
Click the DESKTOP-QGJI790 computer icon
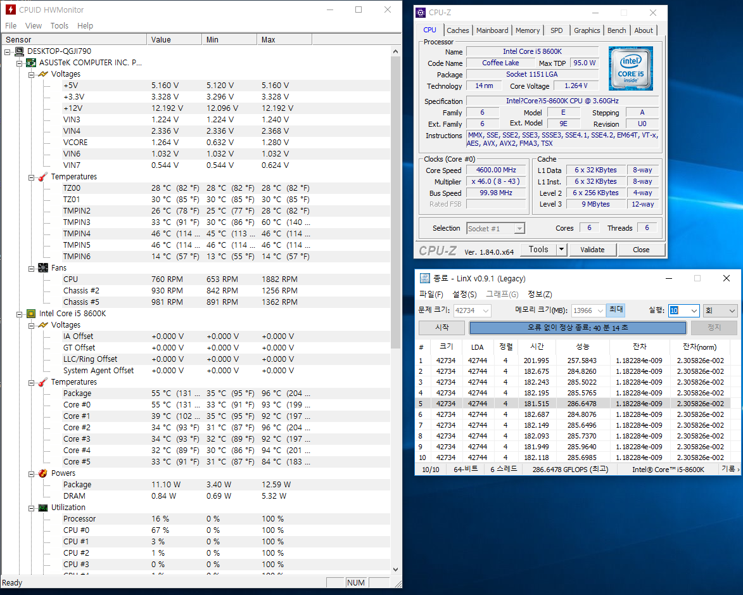click(20, 51)
